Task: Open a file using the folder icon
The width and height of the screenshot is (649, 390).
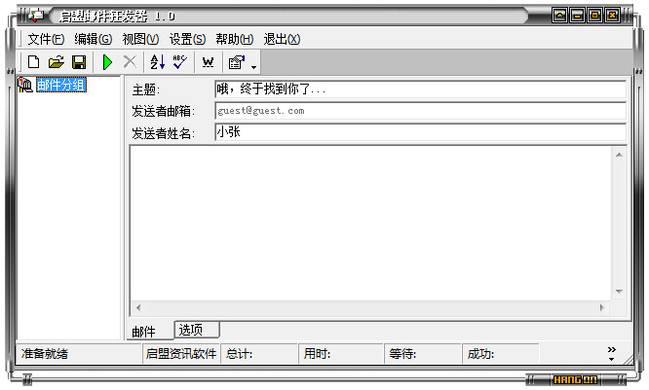Action: [56, 62]
